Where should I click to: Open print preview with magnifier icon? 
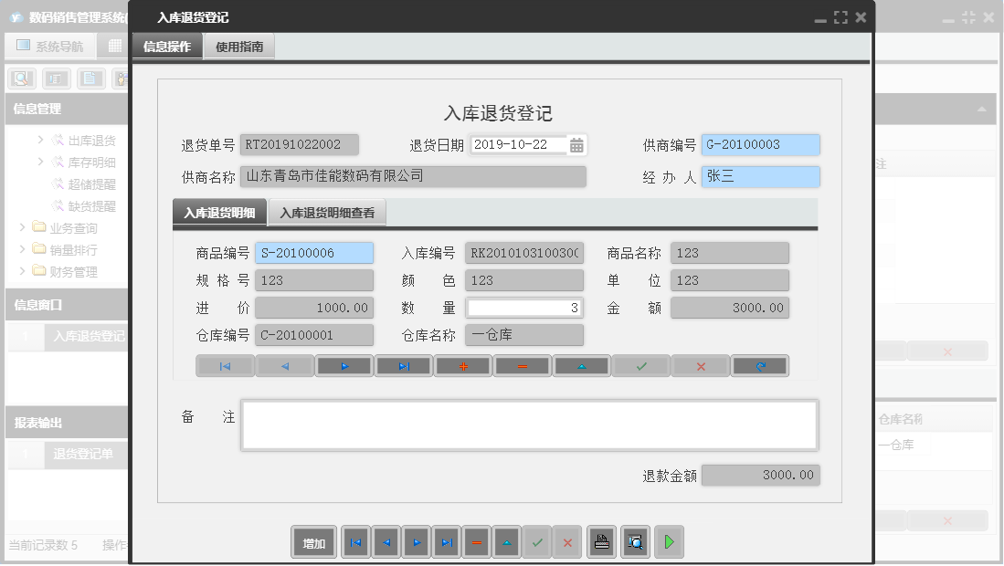(634, 541)
